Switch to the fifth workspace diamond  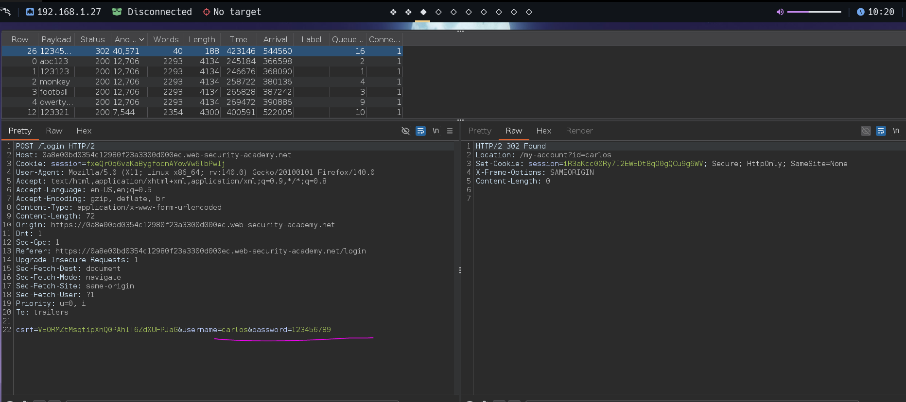(453, 12)
